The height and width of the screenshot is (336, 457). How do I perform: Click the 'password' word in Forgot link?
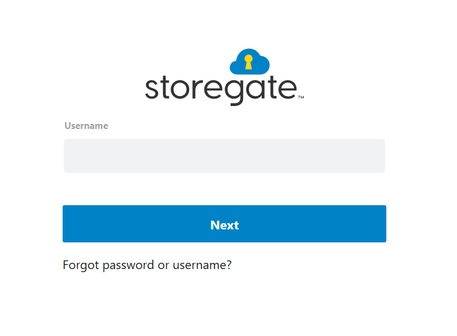[128, 265]
